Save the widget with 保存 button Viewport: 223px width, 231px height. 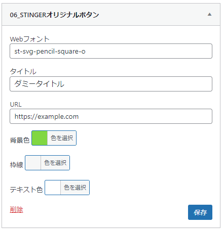[x=200, y=212]
